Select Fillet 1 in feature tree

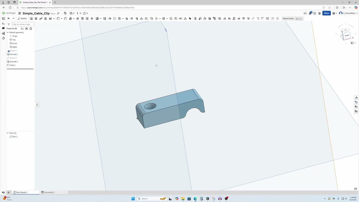tap(12, 65)
